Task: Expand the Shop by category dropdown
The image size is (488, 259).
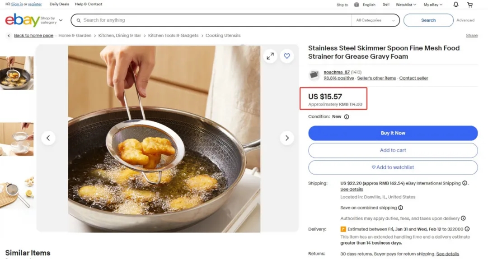Action: 52,20
